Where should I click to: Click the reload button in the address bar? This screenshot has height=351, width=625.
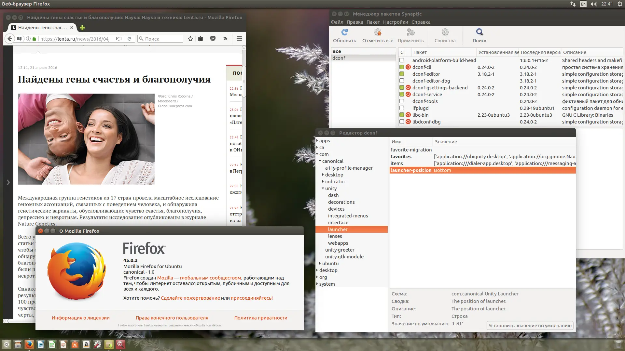coord(129,39)
